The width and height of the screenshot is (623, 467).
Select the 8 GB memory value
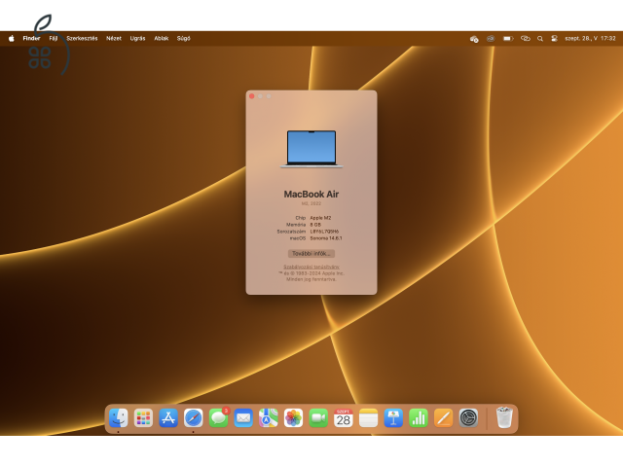point(315,225)
